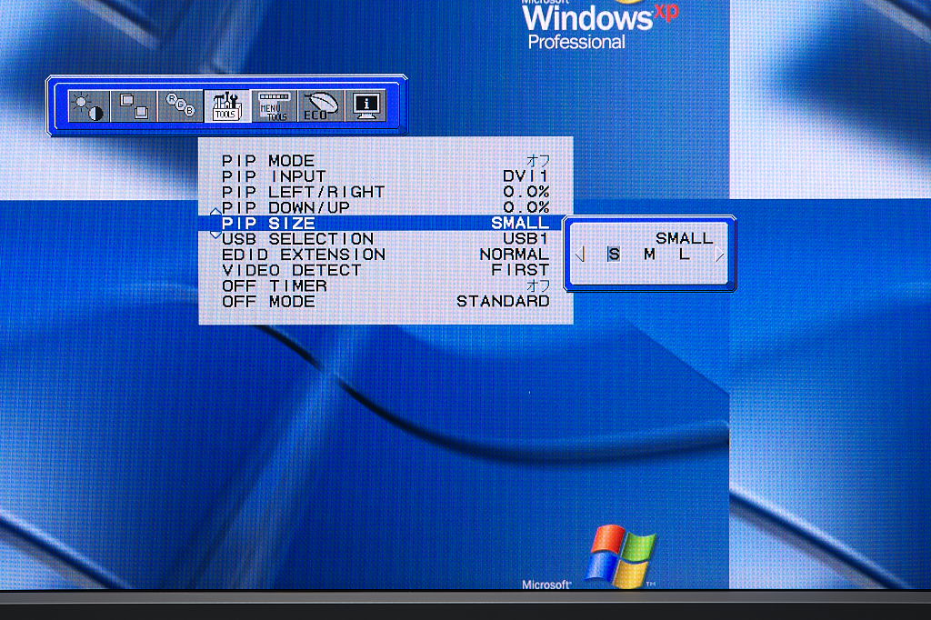931x620 pixels.
Task: Select the Tools toolbox icon
Action: pyautogui.click(x=225, y=106)
